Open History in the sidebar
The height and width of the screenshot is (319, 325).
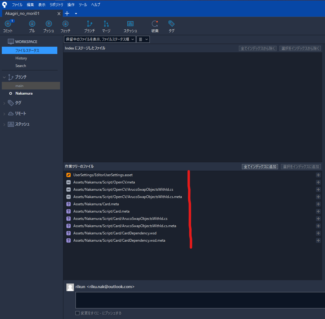(21, 58)
